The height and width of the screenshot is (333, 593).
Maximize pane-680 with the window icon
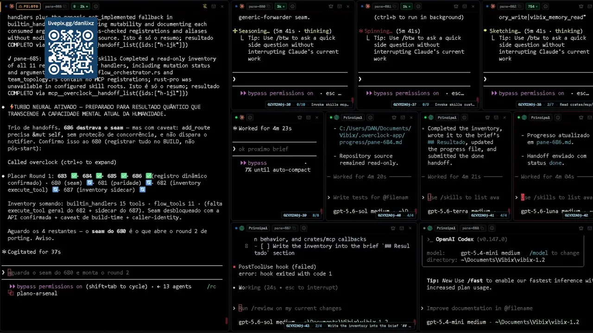[340, 6]
